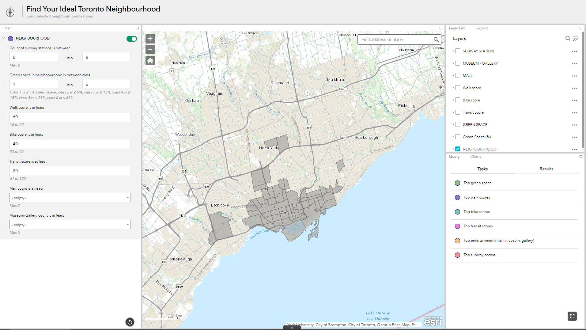Select the Top subway access task
This screenshot has width=586, height=330.
tap(479, 255)
